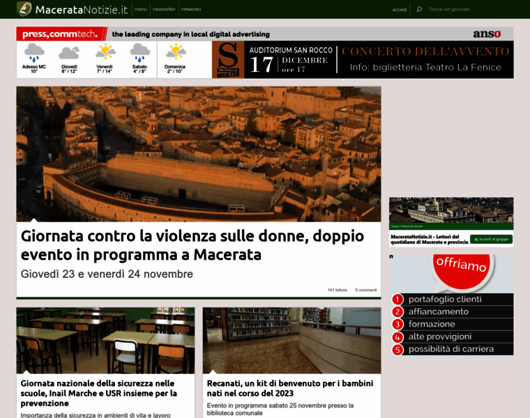Click the '0 commenti' link

[x=365, y=290]
